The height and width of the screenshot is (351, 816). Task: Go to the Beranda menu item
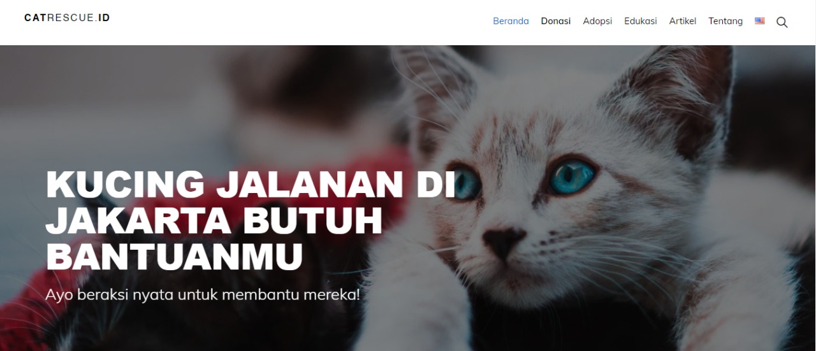[x=511, y=21]
